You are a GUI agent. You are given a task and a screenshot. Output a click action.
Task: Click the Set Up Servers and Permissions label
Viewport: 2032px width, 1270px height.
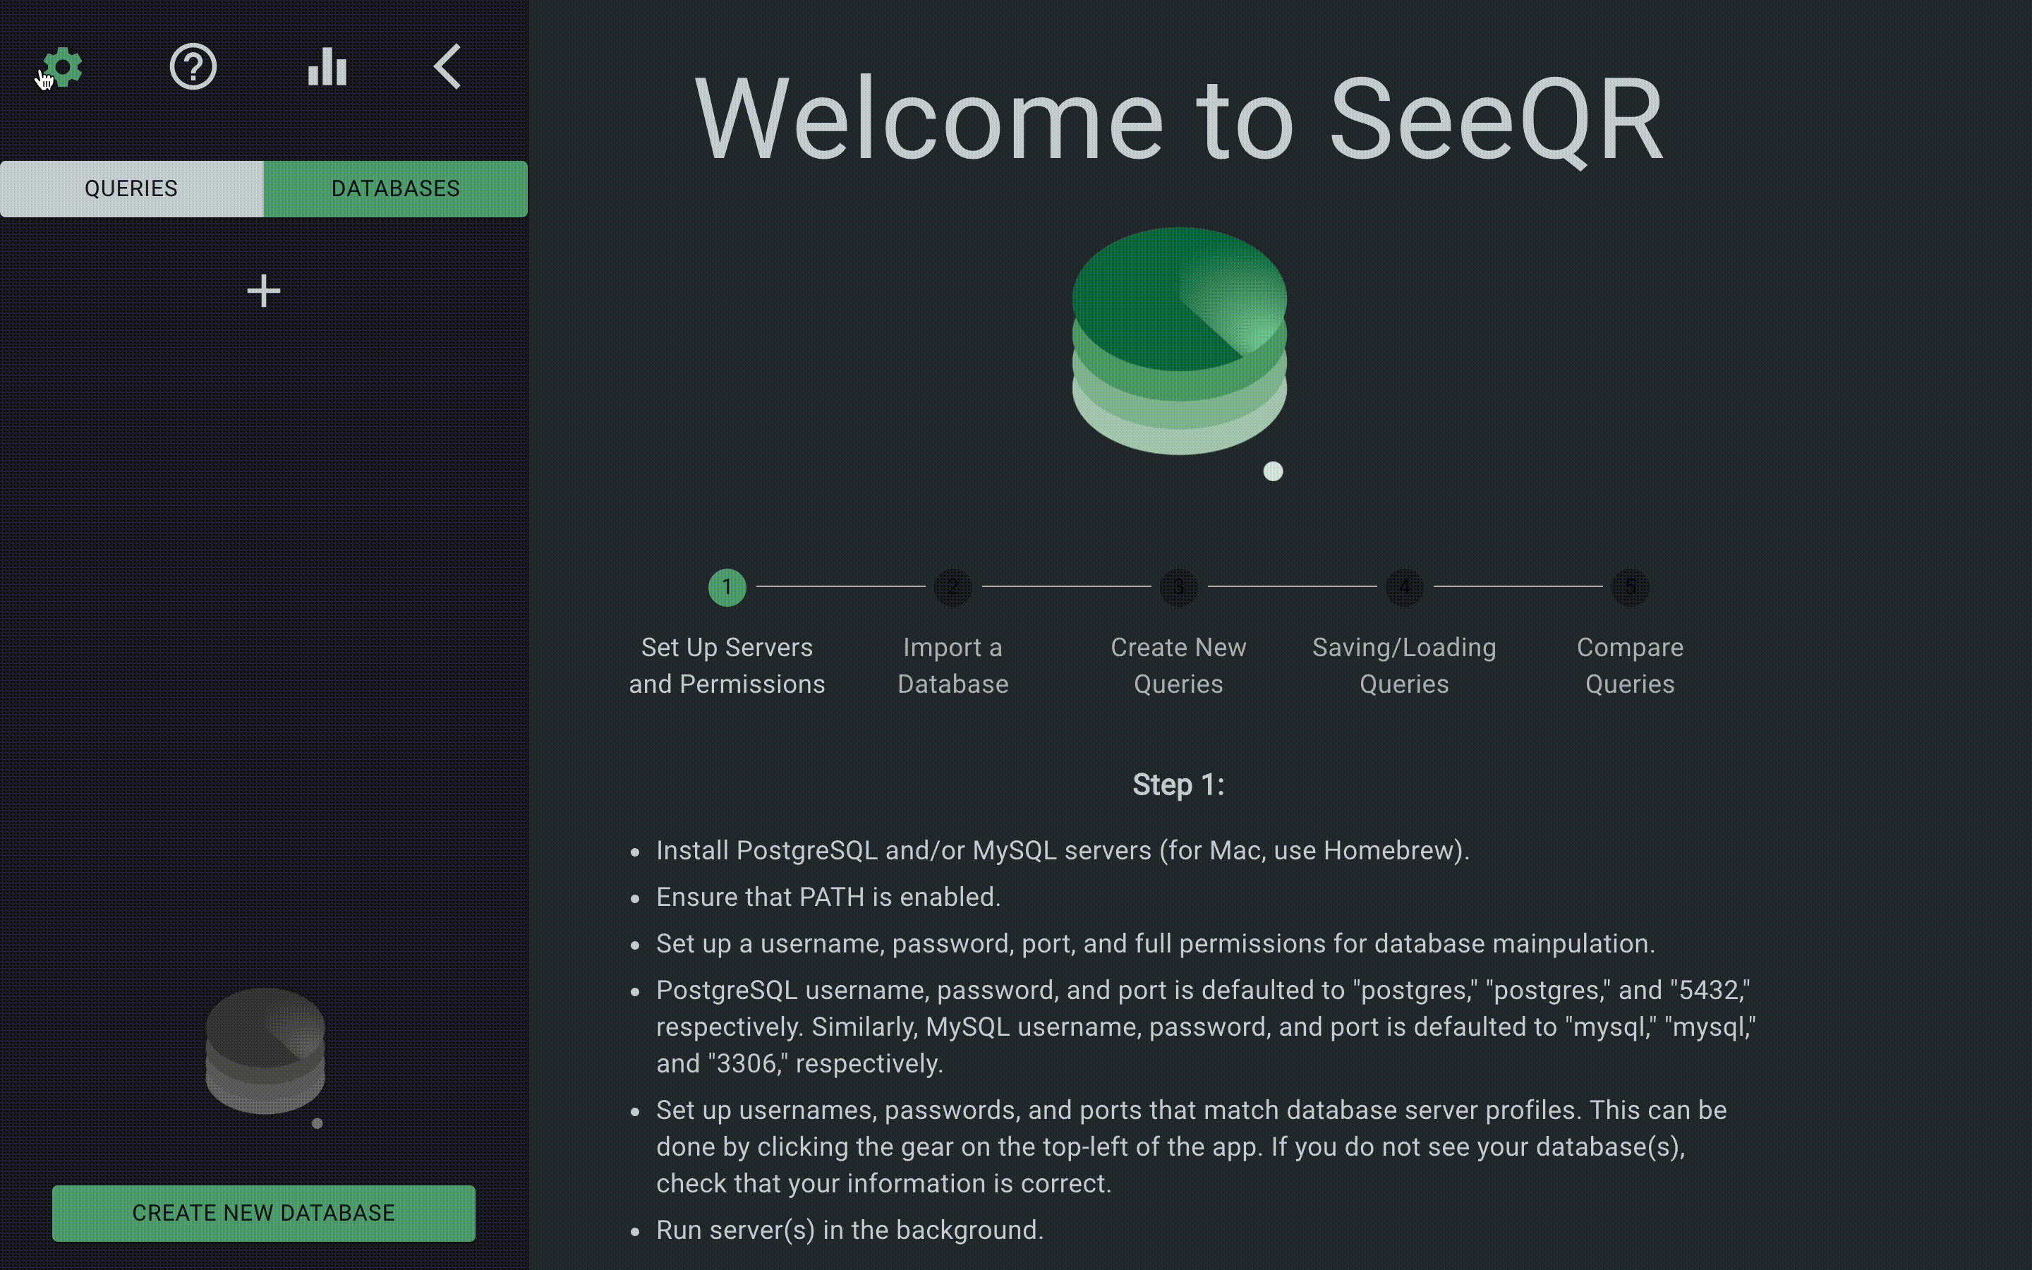click(x=727, y=665)
